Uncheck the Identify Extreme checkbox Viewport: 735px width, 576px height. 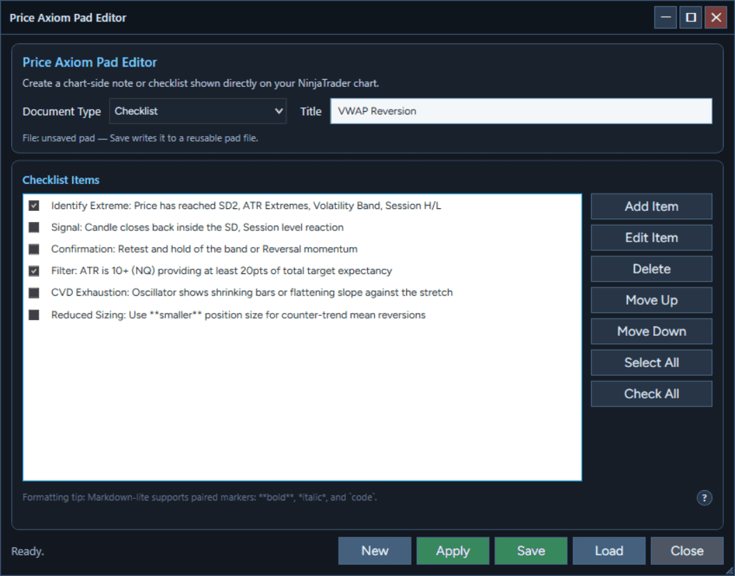(34, 205)
